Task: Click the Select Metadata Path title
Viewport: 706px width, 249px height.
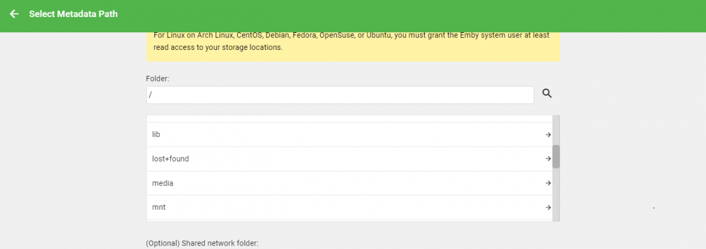Action: pos(74,14)
